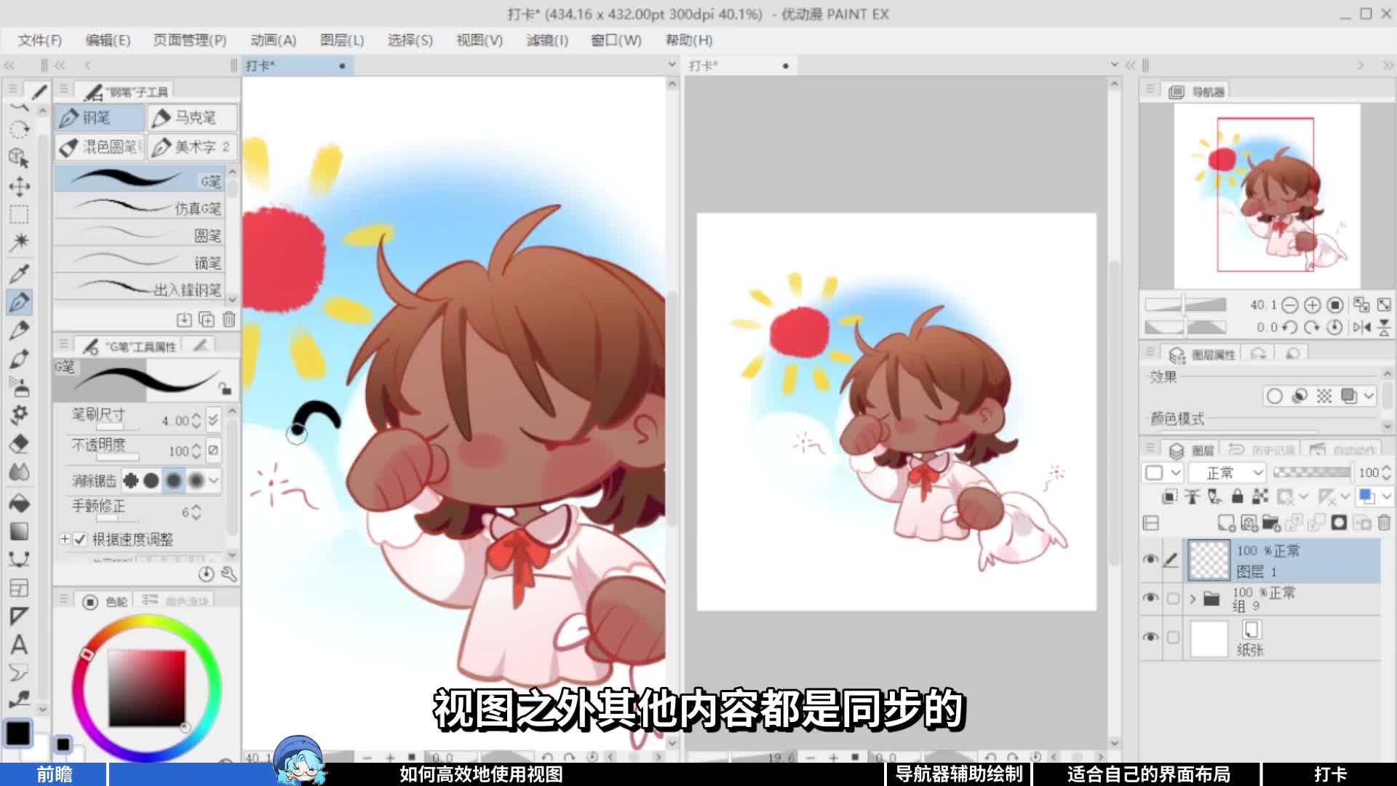Hide folder 组 9 via eye icon

pyautogui.click(x=1150, y=598)
